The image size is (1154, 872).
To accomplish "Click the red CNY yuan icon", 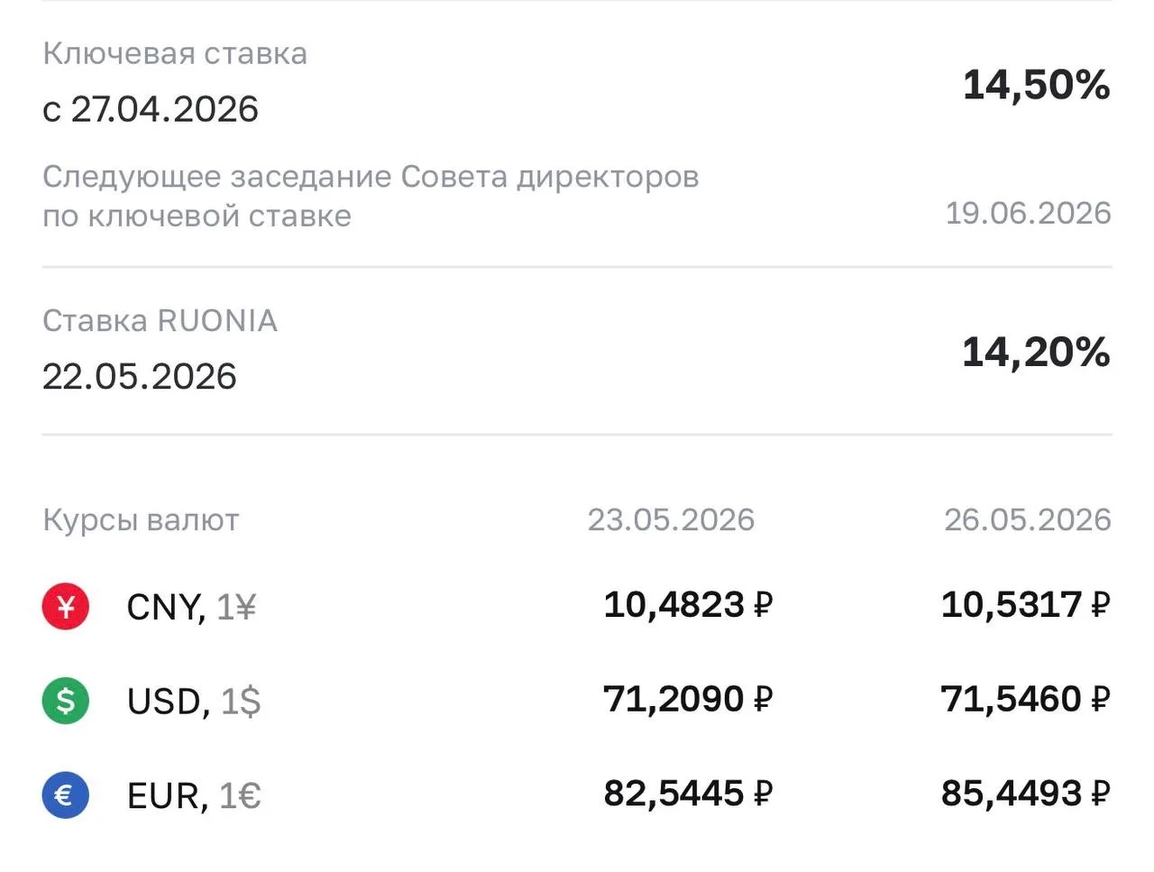I will [x=66, y=606].
